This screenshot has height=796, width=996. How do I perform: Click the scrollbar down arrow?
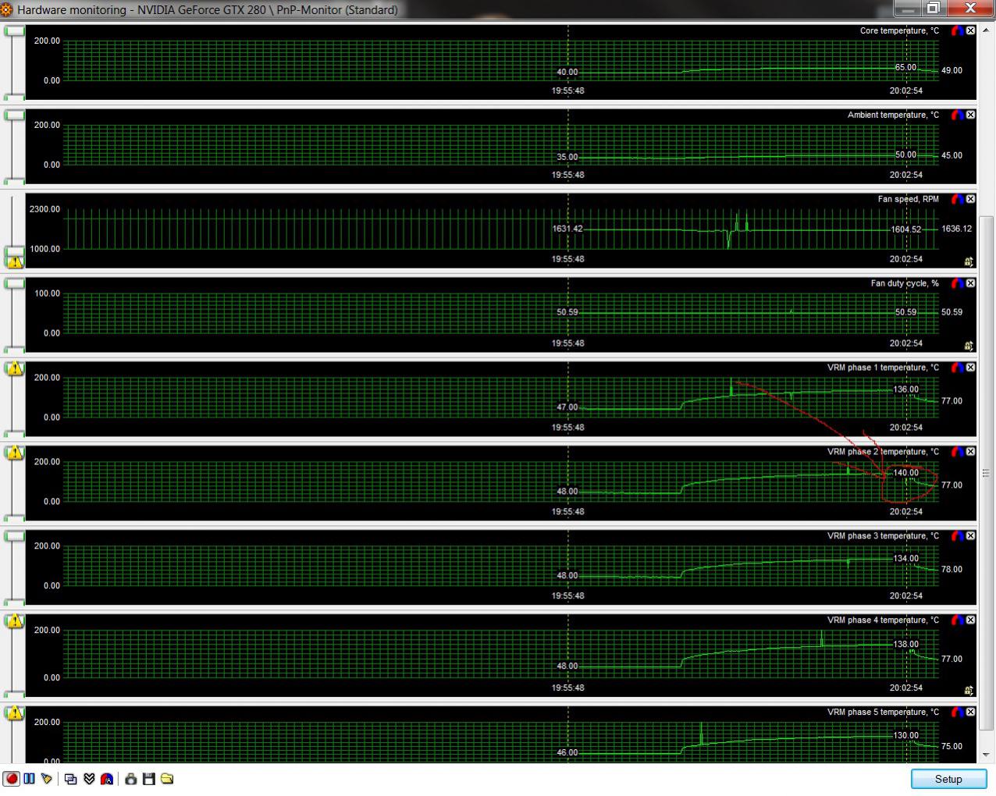[x=987, y=755]
